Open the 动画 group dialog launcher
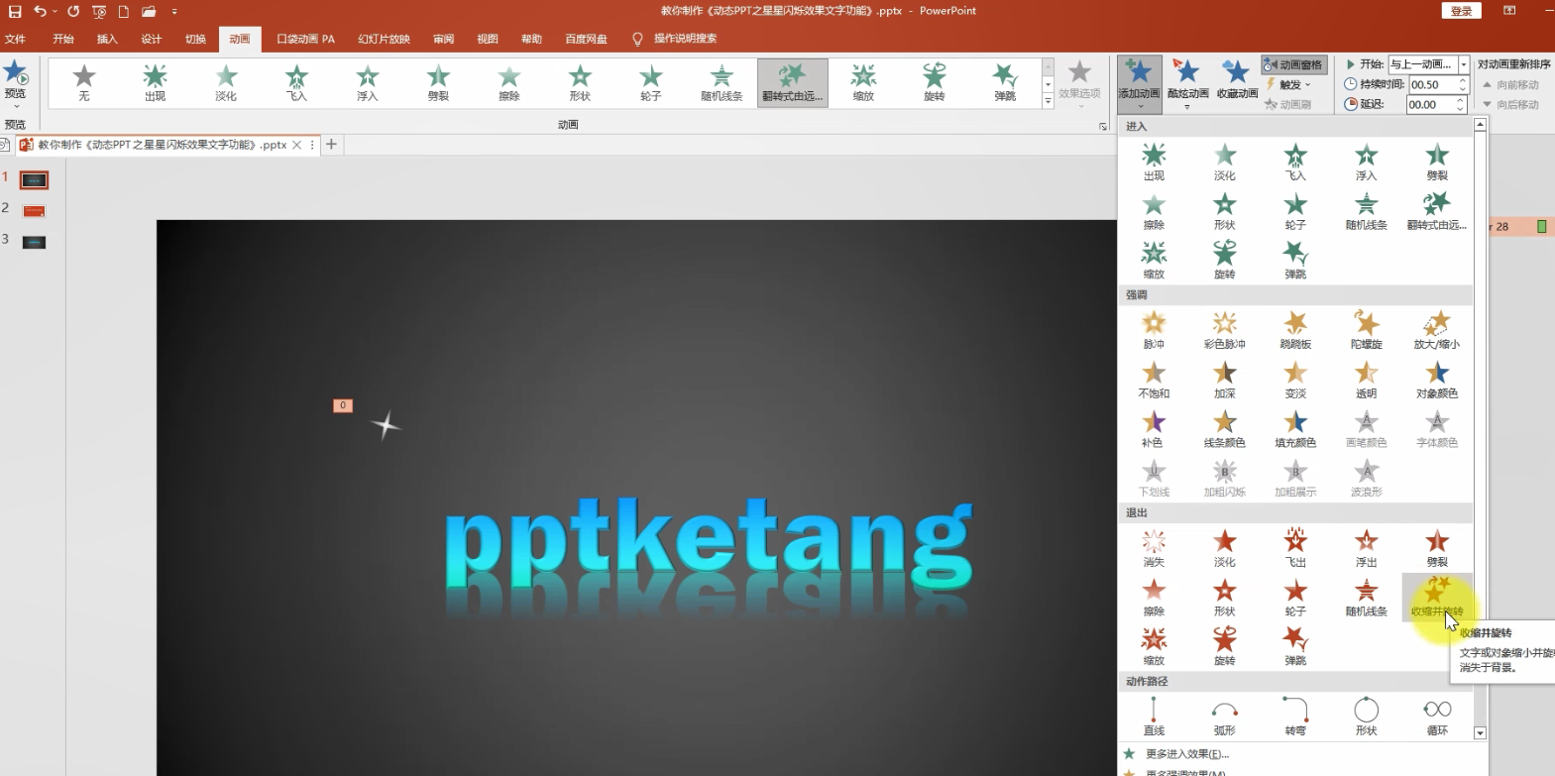1555x776 pixels. (x=1103, y=127)
